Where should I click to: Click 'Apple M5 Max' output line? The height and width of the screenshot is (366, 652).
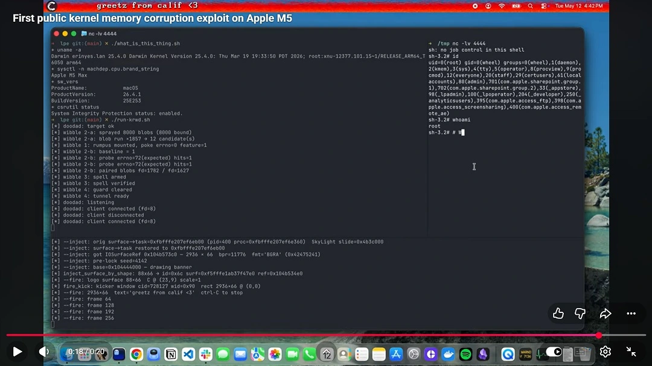click(69, 75)
